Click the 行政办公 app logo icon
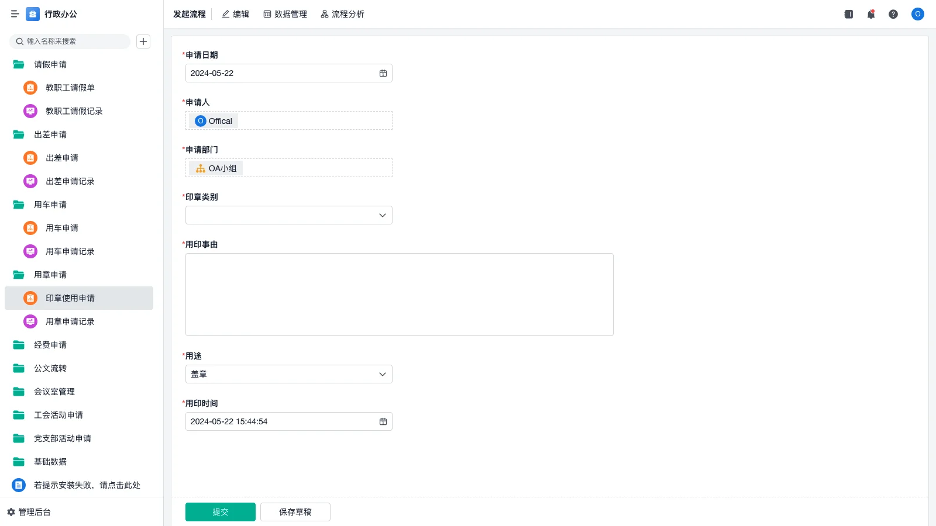 [x=33, y=14]
